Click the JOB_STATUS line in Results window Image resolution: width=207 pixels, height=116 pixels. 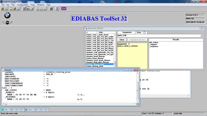[28, 90]
